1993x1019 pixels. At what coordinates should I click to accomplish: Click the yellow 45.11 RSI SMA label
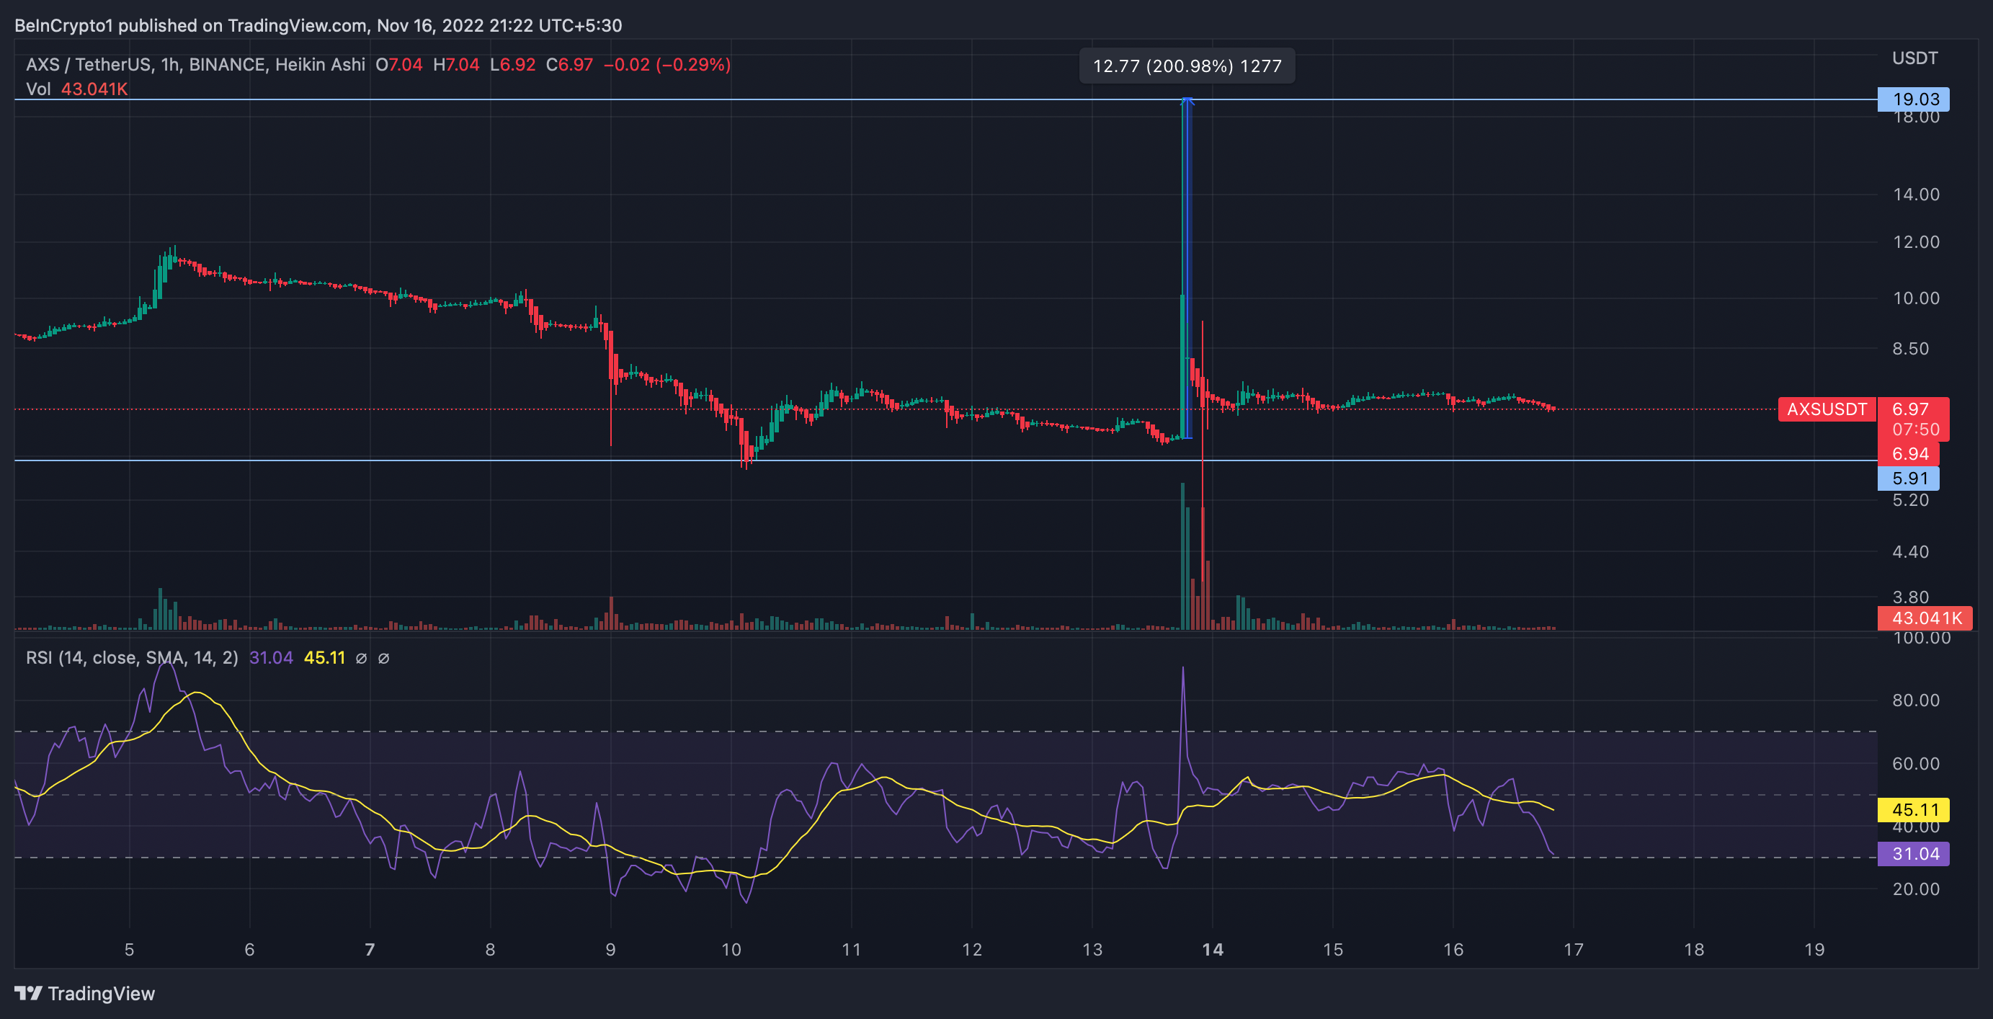coord(1914,810)
